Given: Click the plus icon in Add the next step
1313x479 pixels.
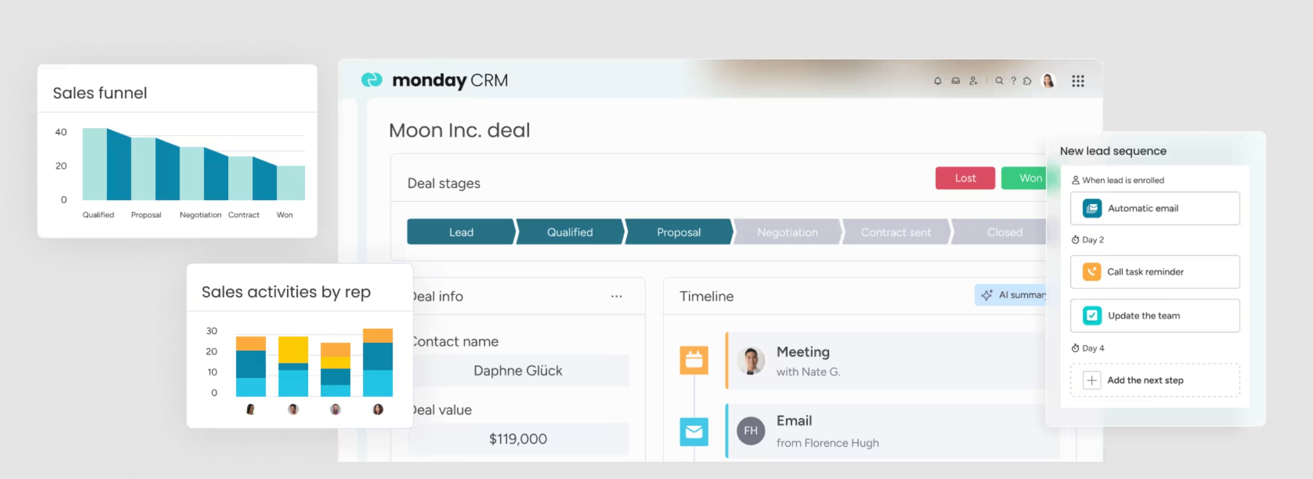Looking at the screenshot, I should click(1092, 380).
